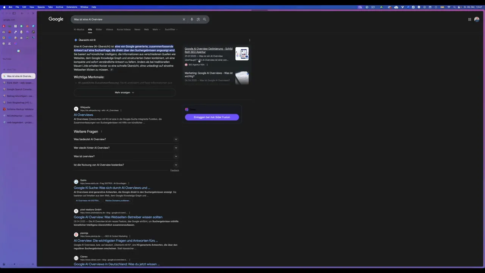The height and width of the screenshot is (273, 485).
Task: Open the 'Mehr' search category dropdown
Action: 156,30
